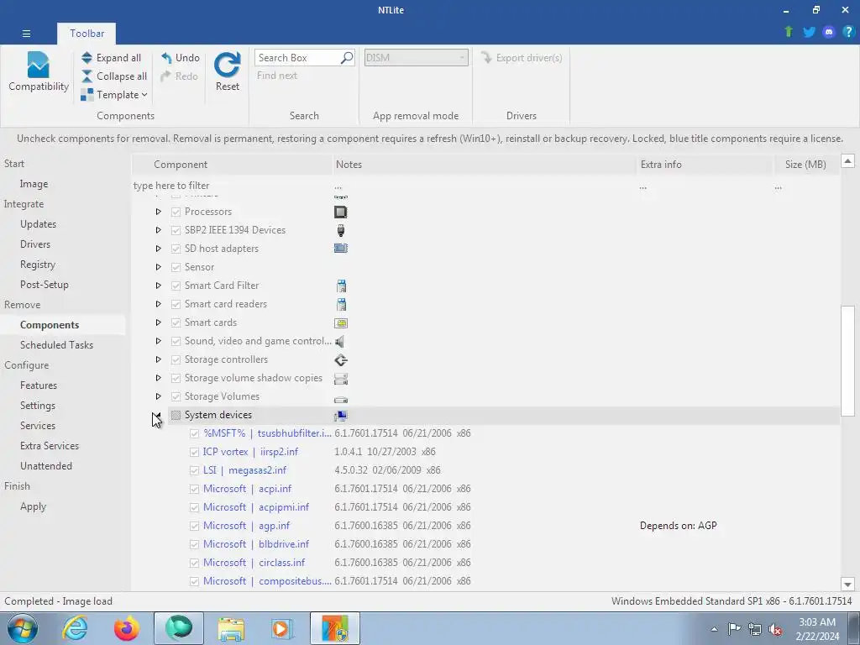Open the Extra Services page
Image resolution: width=860 pixels, height=645 pixels.
pos(50,446)
